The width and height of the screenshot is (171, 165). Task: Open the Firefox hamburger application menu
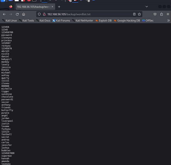(168, 14)
